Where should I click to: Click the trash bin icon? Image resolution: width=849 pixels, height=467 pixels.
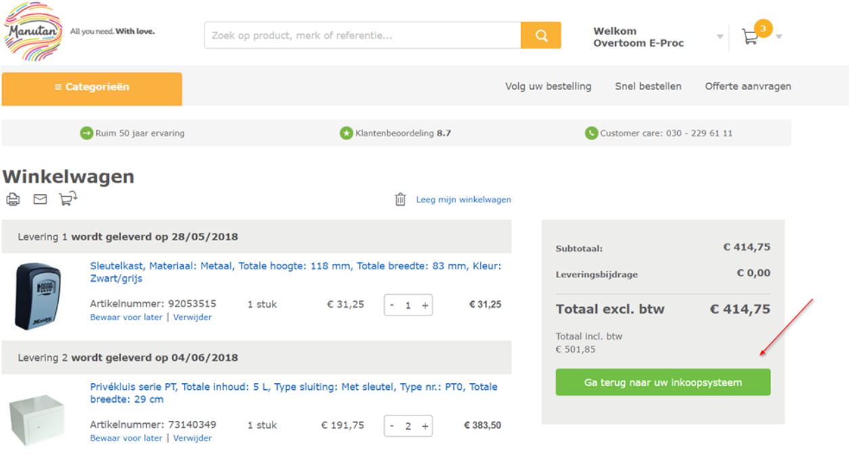(400, 199)
